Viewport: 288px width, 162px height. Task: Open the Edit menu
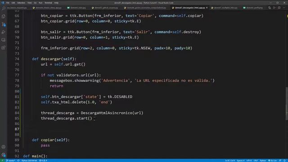(13, 3)
